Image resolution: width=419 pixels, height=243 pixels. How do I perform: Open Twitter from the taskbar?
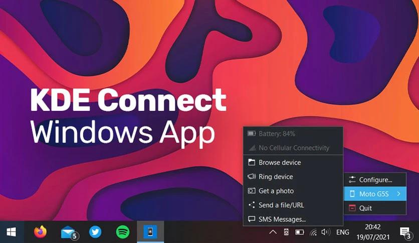pos(95,232)
